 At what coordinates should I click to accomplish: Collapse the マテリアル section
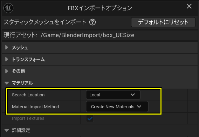coord(7,83)
